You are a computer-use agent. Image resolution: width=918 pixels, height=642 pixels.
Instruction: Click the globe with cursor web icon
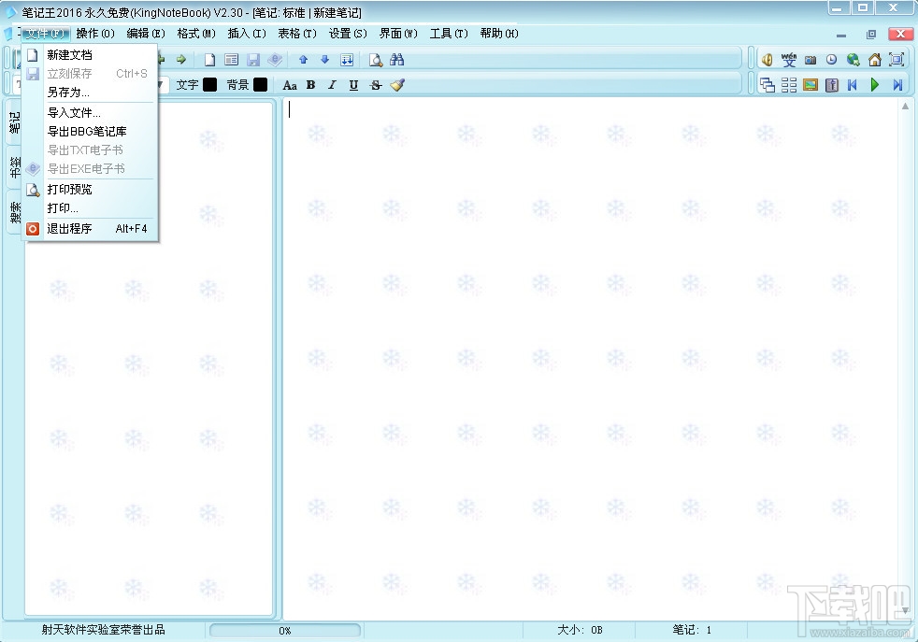coord(853,60)
